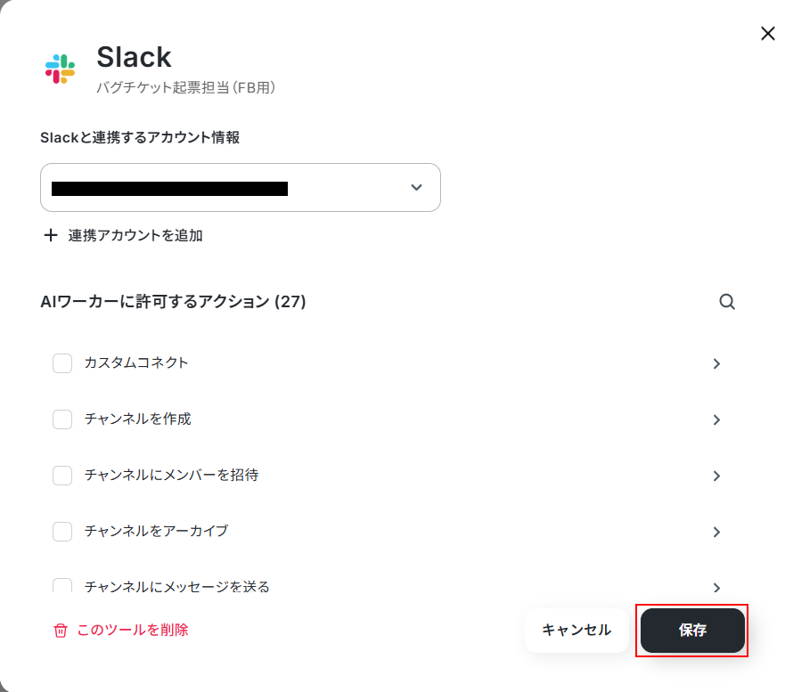Expand カスタムコネクト with its chevron

coord(716,363)
